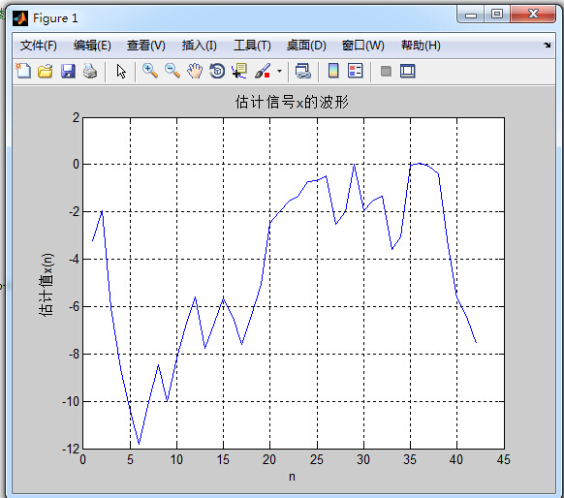
Task: Click the dock arrow at the menu bar's right
Action: [548, 45]
